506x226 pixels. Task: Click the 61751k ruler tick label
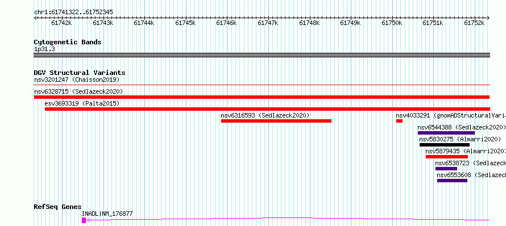(433, 23)
